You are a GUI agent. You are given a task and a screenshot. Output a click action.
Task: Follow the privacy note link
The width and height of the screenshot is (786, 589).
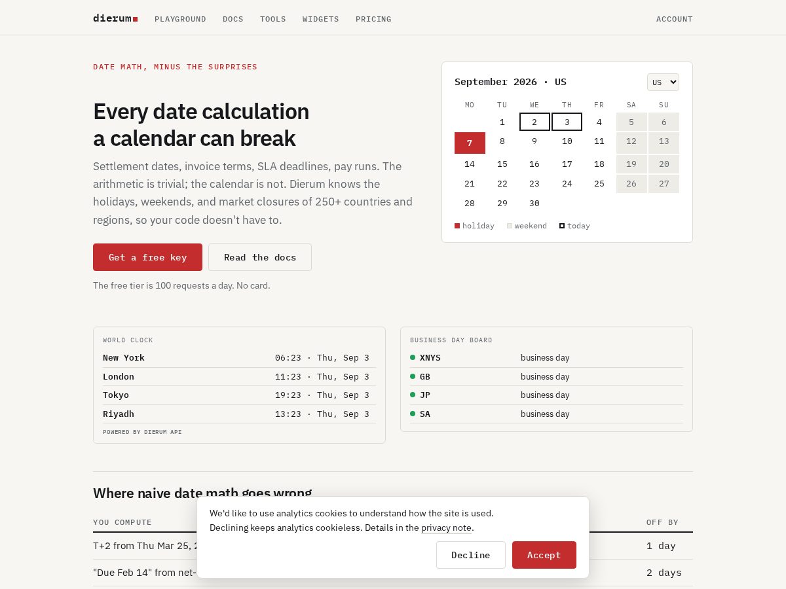[x=446, y=527]
